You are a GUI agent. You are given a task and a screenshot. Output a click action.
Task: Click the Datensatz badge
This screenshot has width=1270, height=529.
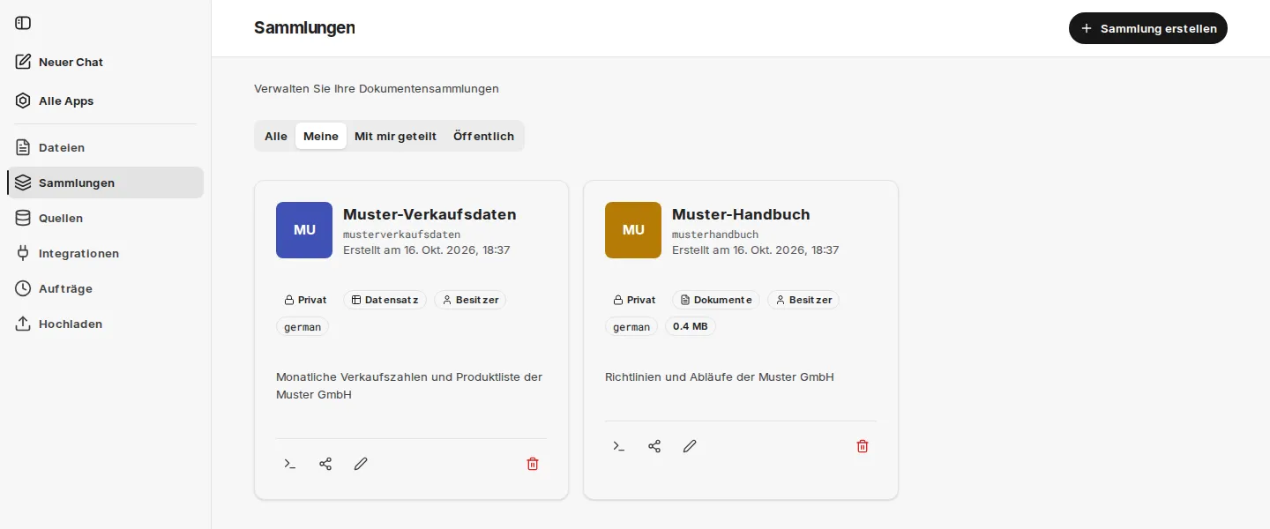coord(385,300)
